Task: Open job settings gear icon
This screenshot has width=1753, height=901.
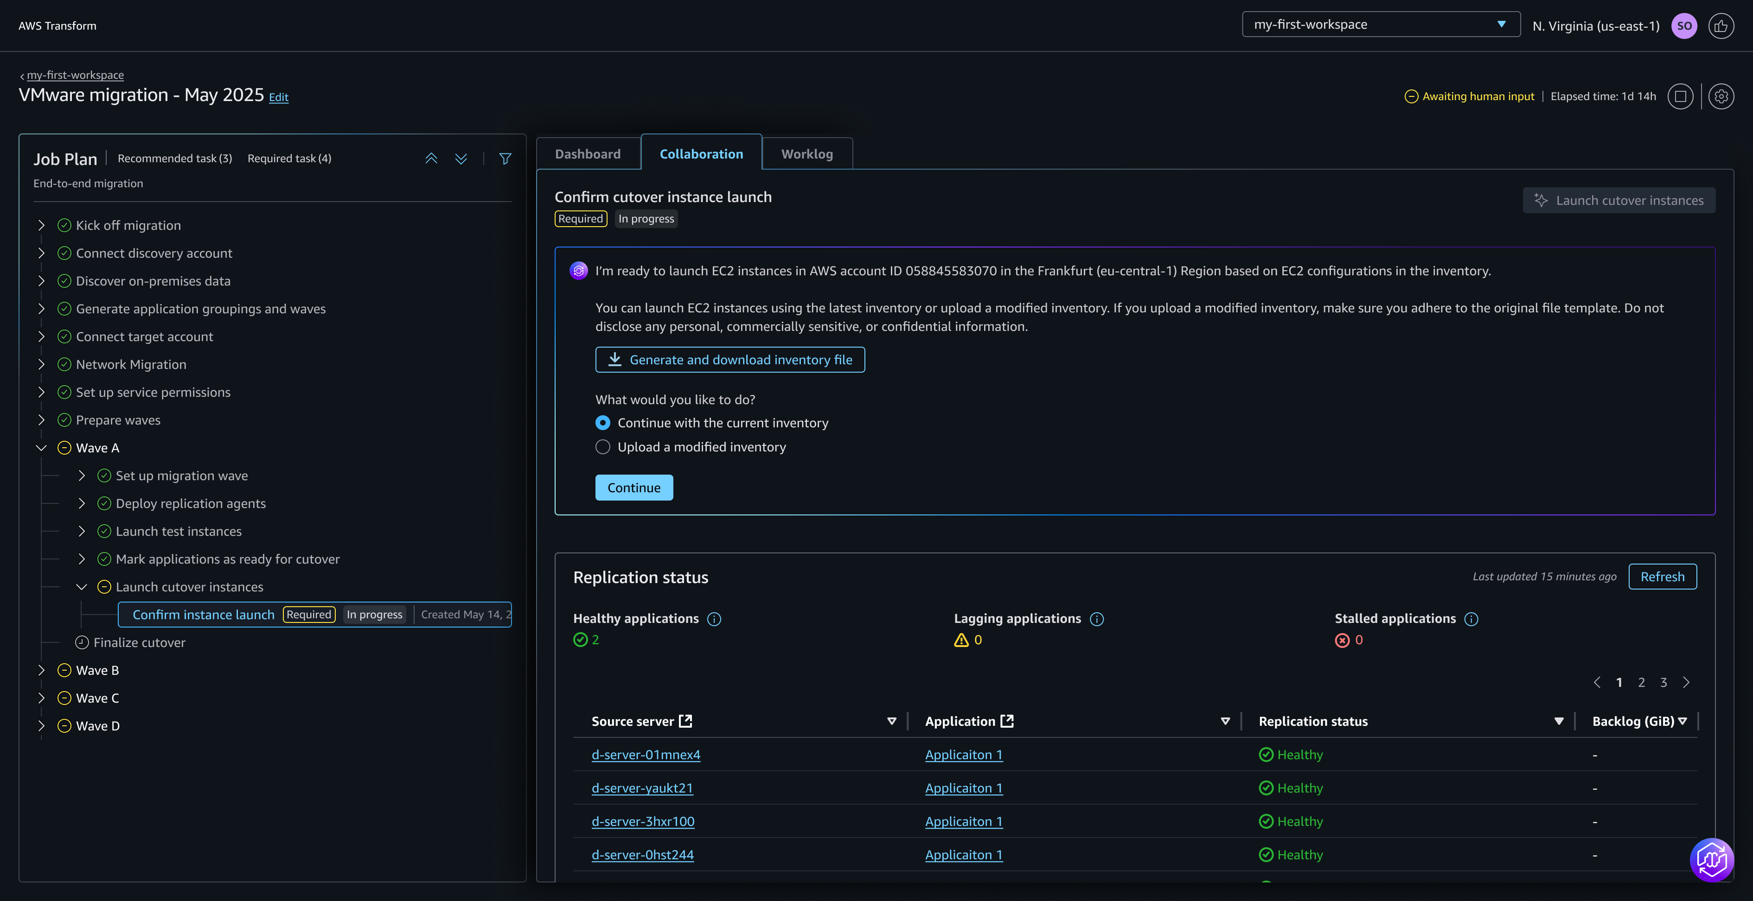Action: click(x=1721, y=96)
